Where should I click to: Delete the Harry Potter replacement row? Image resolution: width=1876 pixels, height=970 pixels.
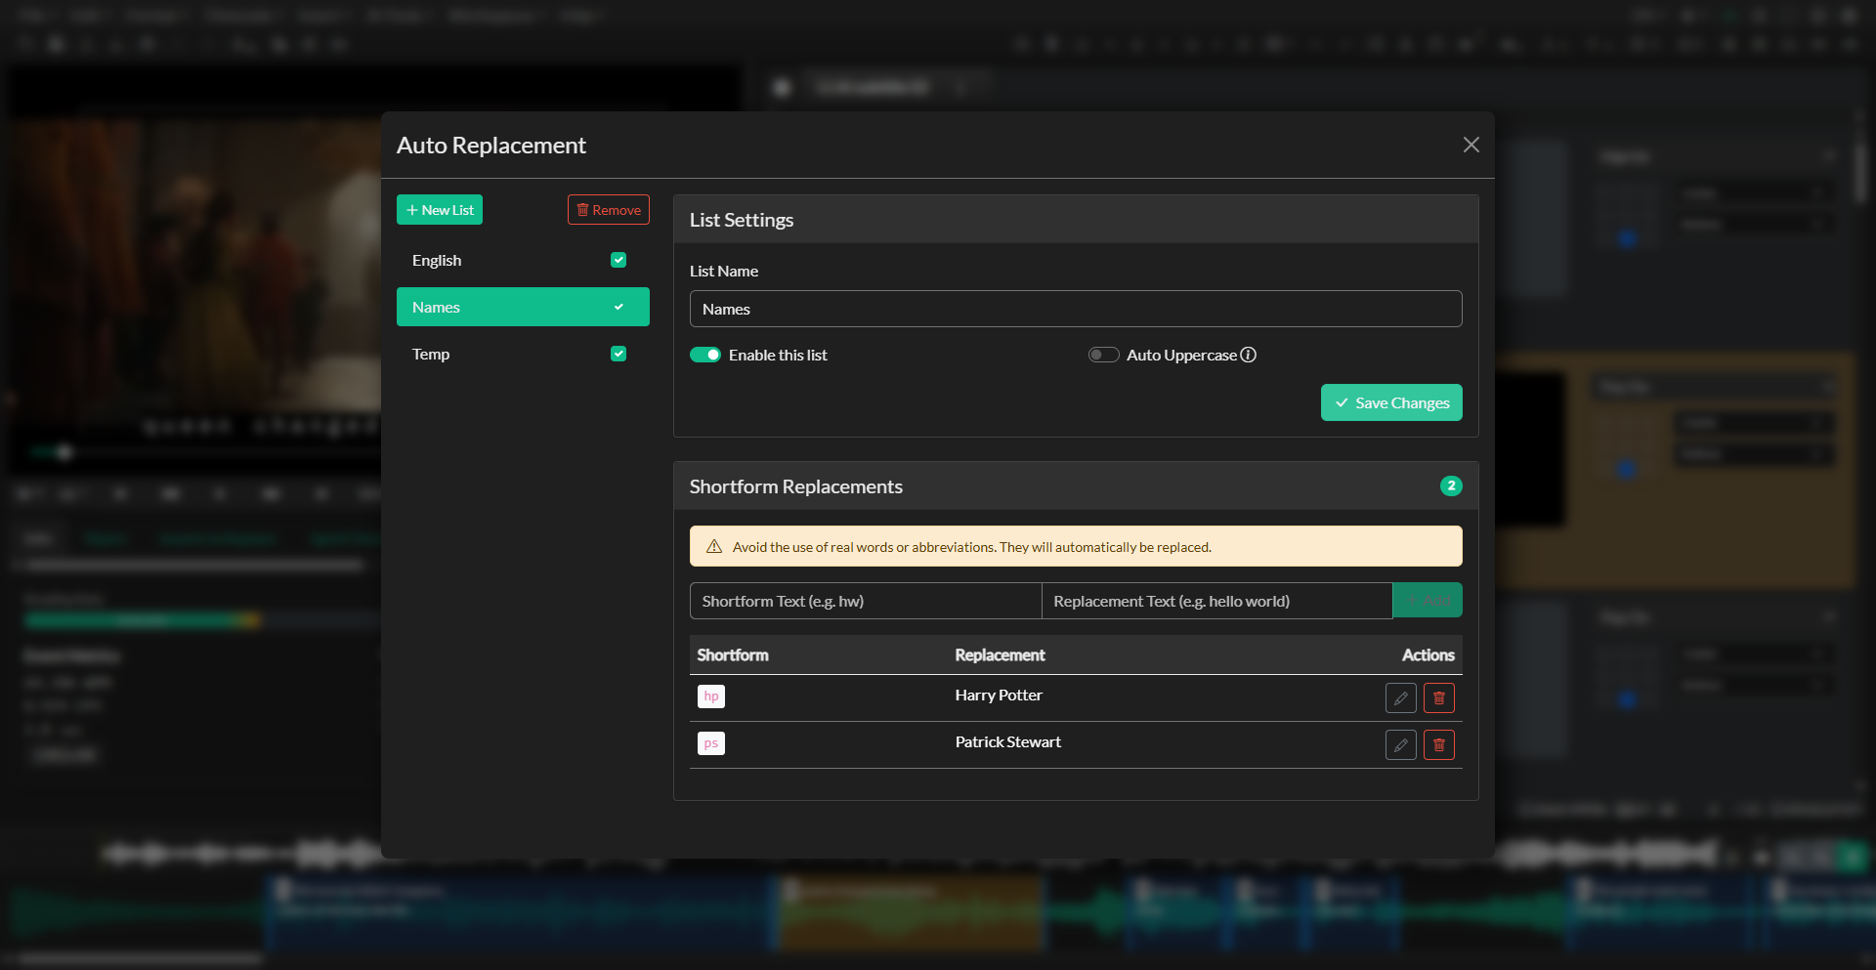point(1438,698)
